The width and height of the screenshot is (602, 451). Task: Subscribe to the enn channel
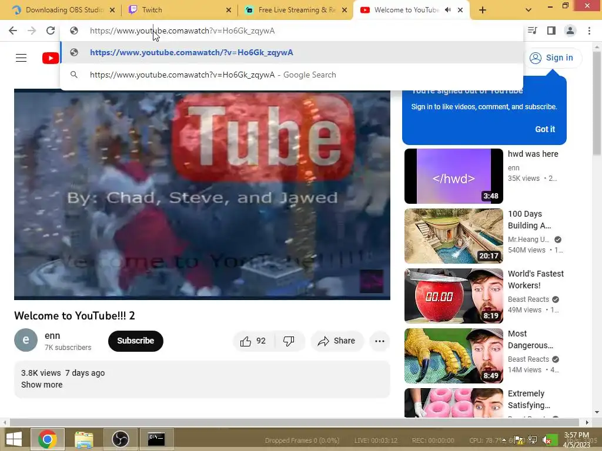tap(136, 341)
